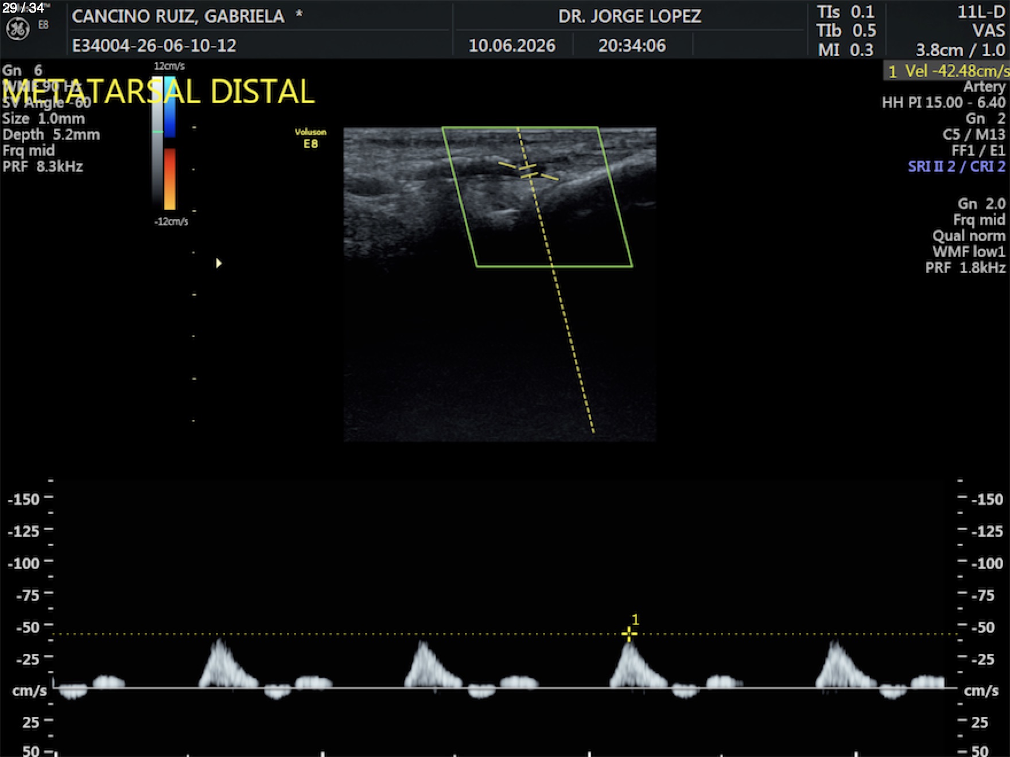Click the Voluson E8 label
The width and height of the screenshot is (1010, 757).
pos(310,138)
